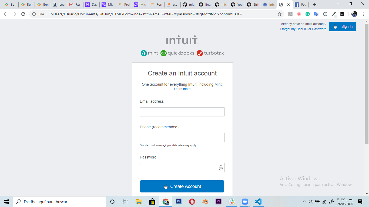Click the turbotax logo

(x=210, y=53)
